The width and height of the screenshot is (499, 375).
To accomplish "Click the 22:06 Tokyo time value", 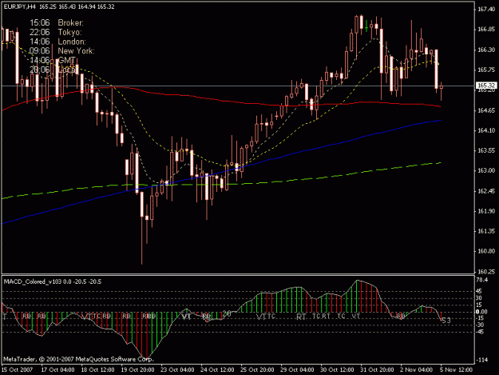I will [40, 32].
